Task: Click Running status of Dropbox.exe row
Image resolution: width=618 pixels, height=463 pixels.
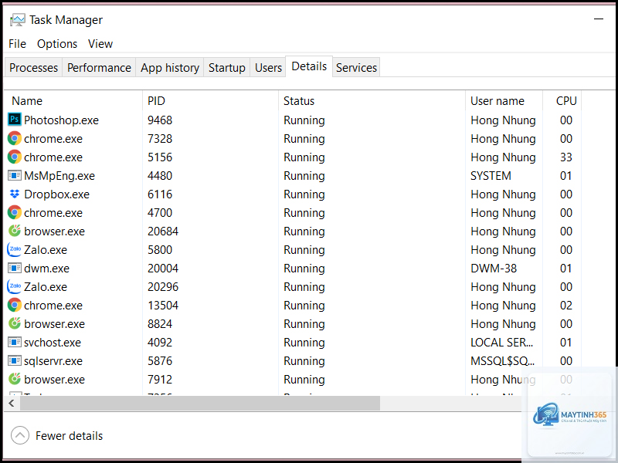Action: click(304, 194)
